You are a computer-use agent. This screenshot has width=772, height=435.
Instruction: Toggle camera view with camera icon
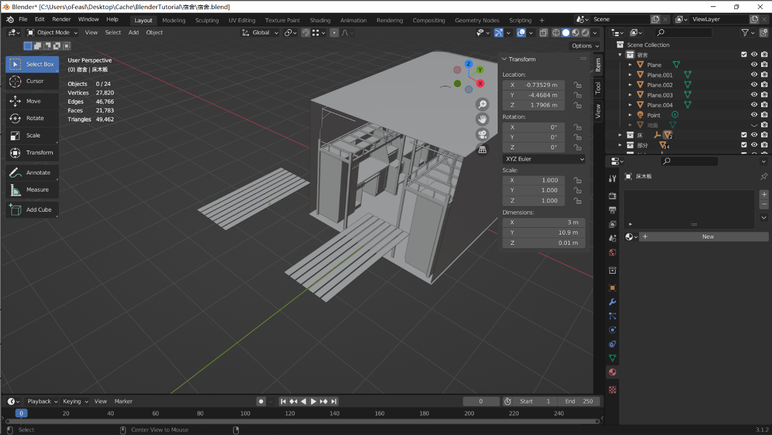(x=482, y=135)
